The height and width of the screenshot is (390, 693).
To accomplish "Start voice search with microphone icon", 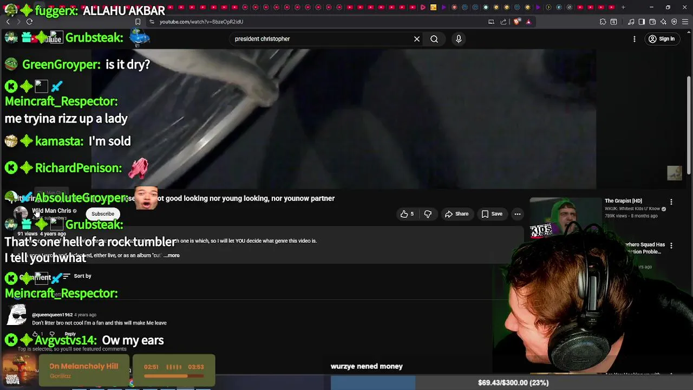I will click(x=459, y=39).
